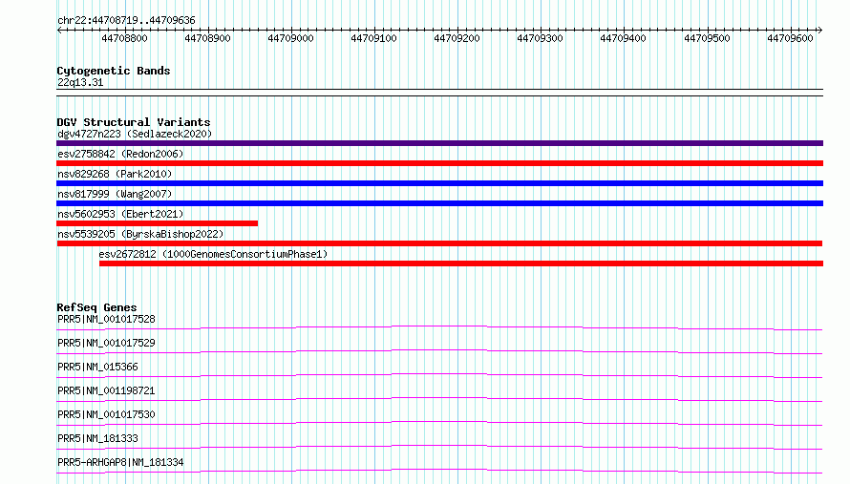Click the red nsv5539205 variant bar
Viewport: 850px width, 484px height.
tap(439, 243)
